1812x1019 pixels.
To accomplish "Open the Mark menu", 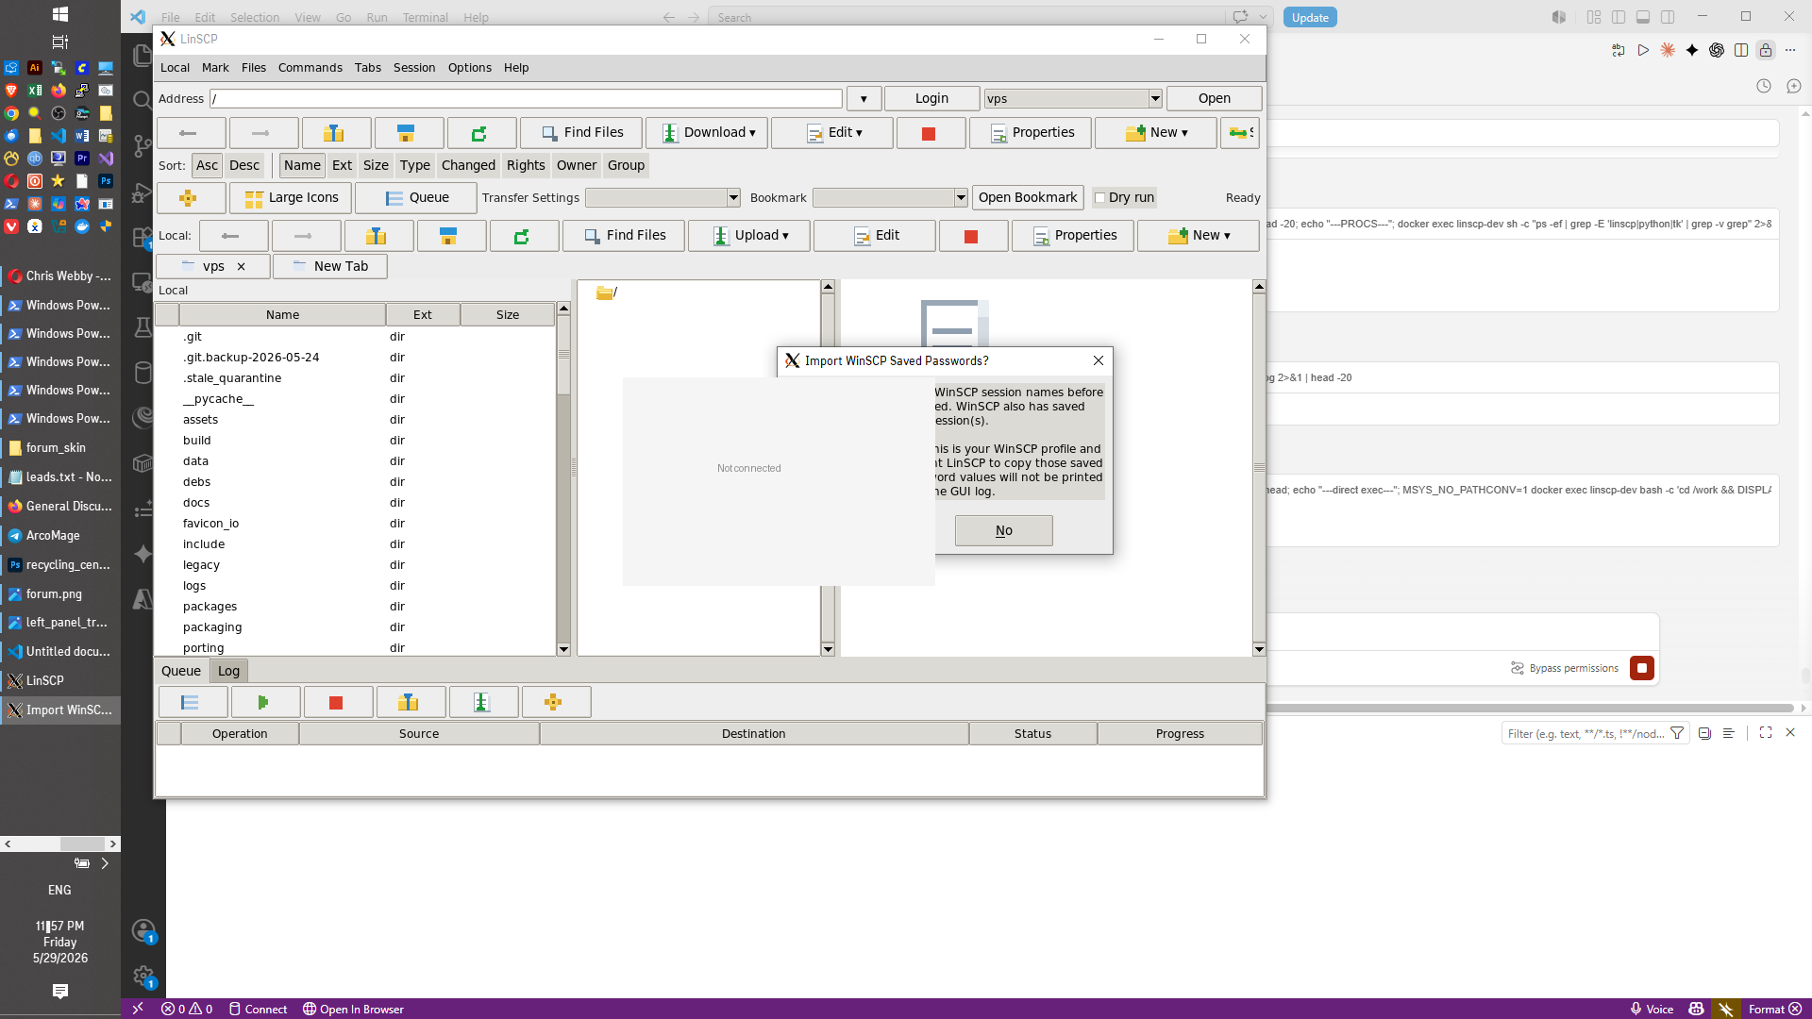I will 215,68.
